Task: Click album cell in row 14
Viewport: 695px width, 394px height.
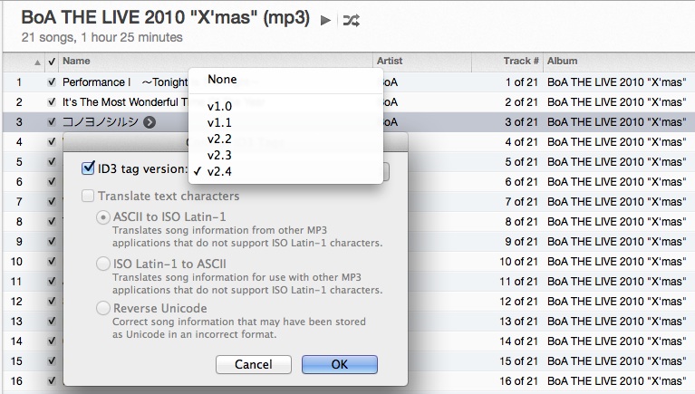Action: pos(616,341)
